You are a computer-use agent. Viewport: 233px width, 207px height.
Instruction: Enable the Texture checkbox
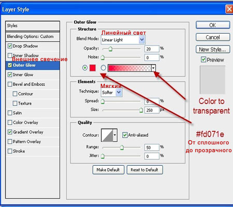pos(15,103)
